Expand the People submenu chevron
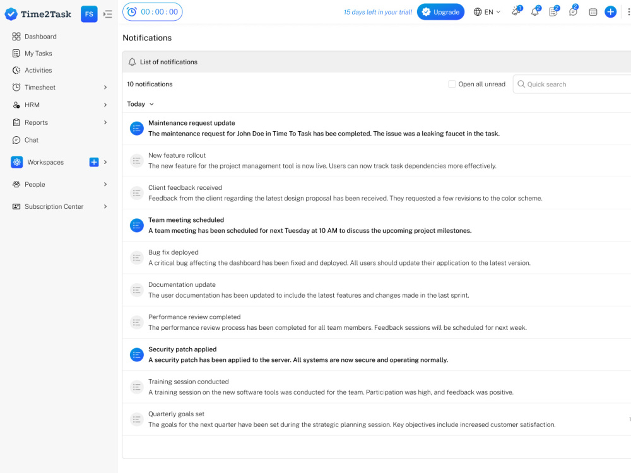This screenshot has width=631, height=473. coord(105,184)
